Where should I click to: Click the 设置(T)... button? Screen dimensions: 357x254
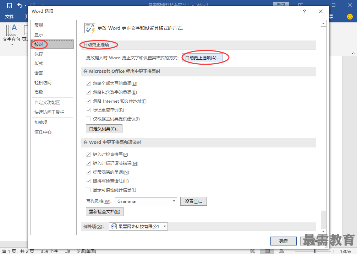[193, 201]
